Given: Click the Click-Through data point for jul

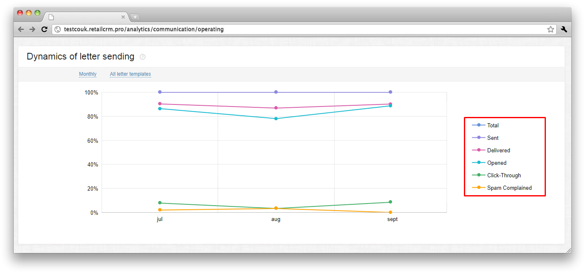Looking at the screenshot, I should (160, 203).
